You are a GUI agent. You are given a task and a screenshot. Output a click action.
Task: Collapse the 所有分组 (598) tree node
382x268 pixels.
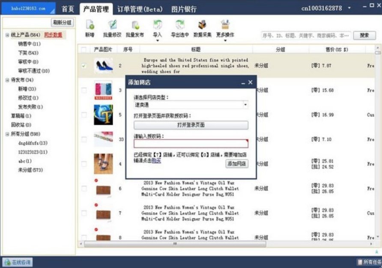(7, 134)
